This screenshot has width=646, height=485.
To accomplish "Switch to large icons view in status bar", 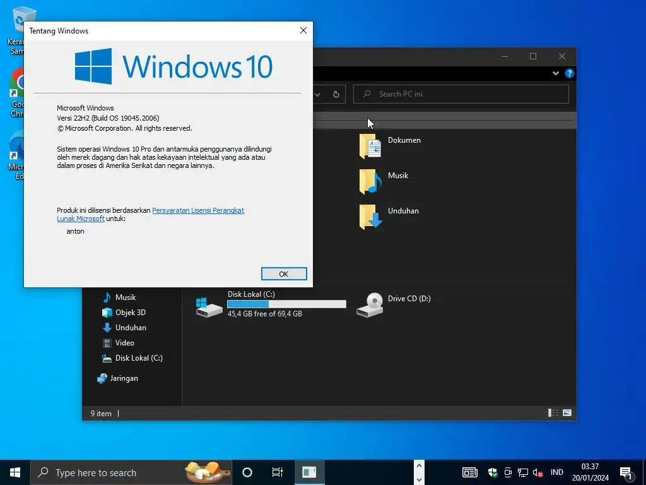I will click(x=567, y=413).
